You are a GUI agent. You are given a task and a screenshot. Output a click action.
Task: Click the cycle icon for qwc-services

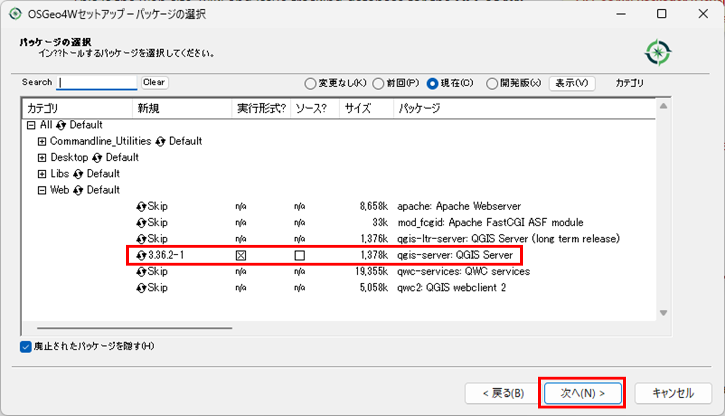[141, 271]
